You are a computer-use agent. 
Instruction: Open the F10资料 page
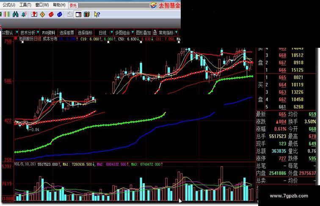(x=49, y=33)
